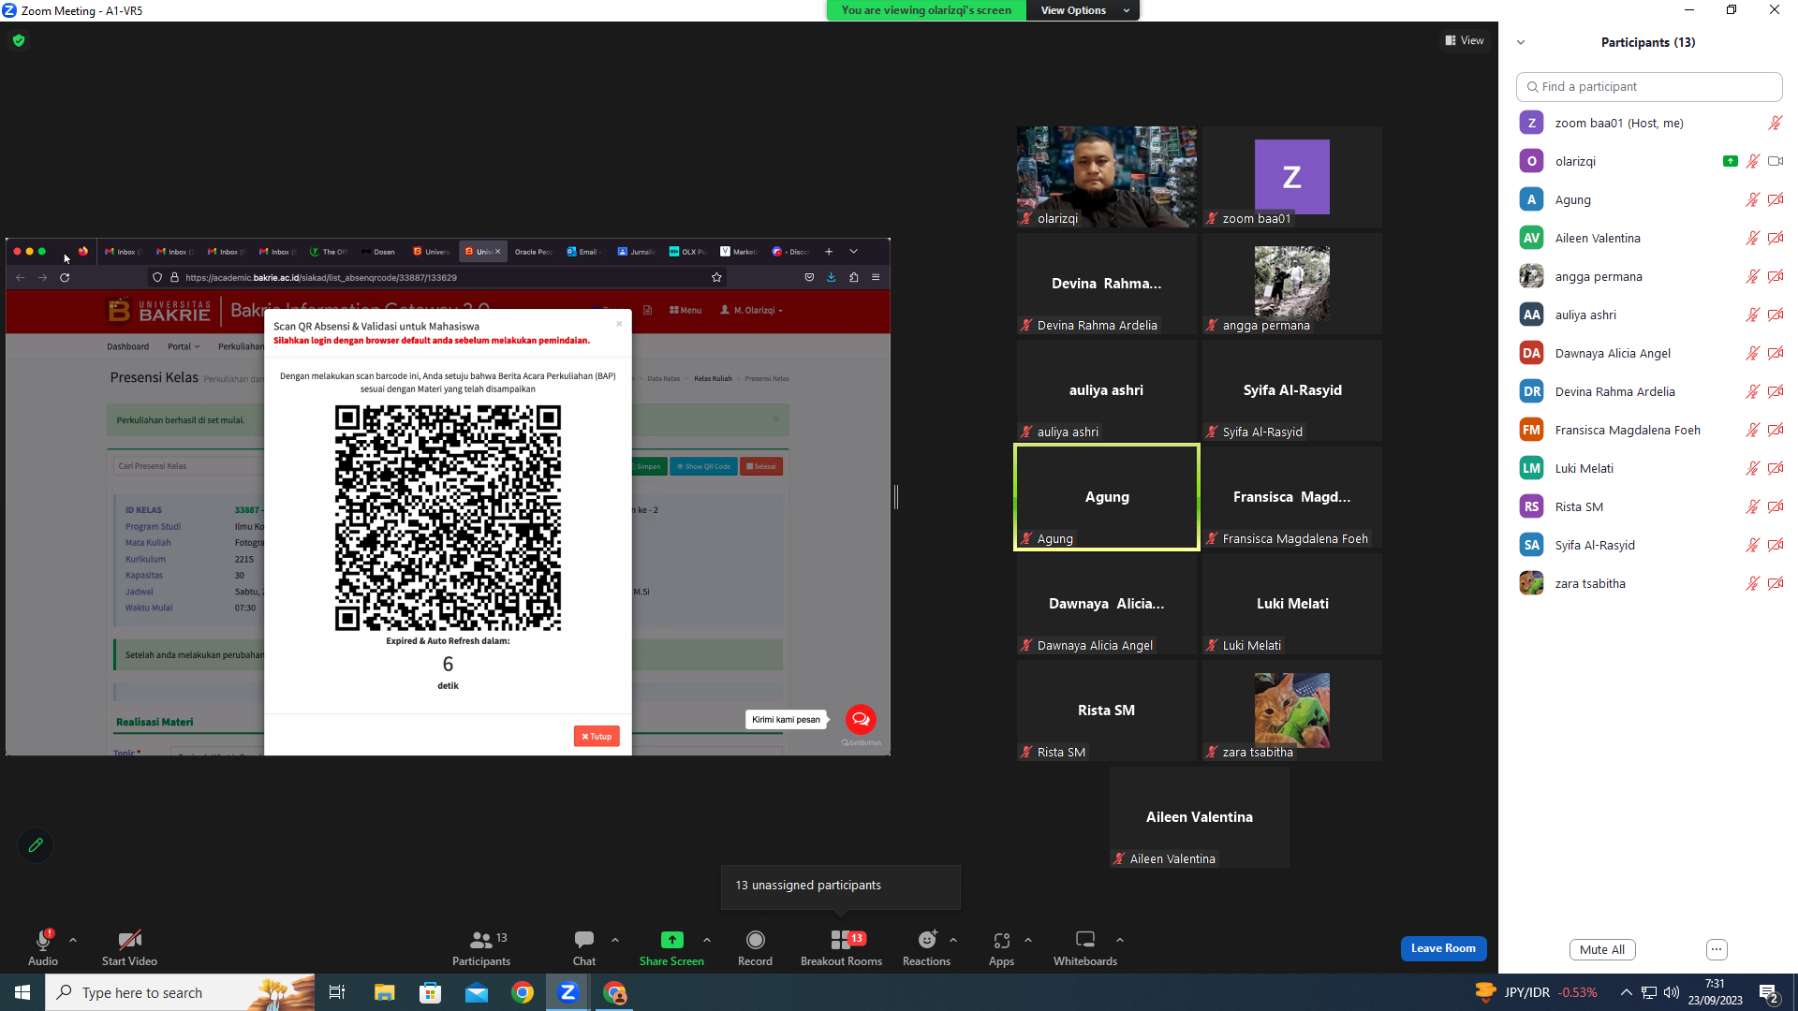
Task: Open Mail app from the taskbar
Action: [477, 992]
